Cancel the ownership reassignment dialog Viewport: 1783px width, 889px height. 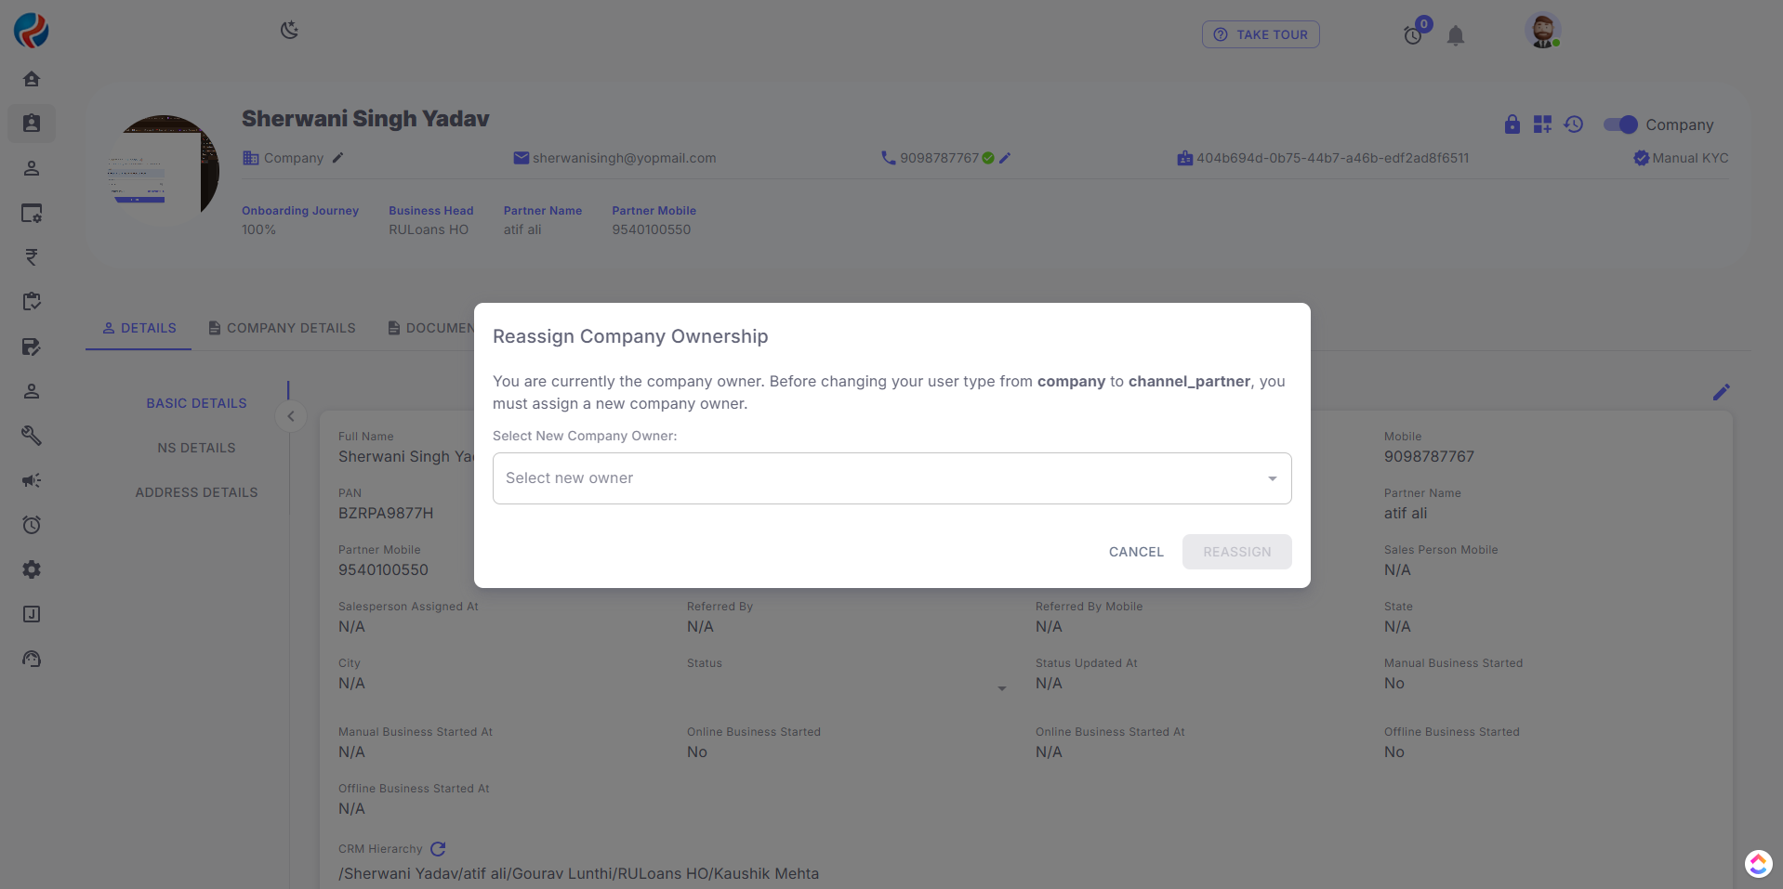[1136, 552]
